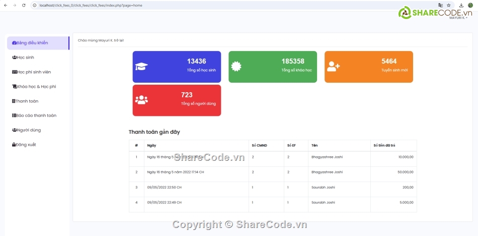This screenshot has height=236, width=478.
Task: Open the Học sinh sidebar menu
Action: tap(25, 58)
